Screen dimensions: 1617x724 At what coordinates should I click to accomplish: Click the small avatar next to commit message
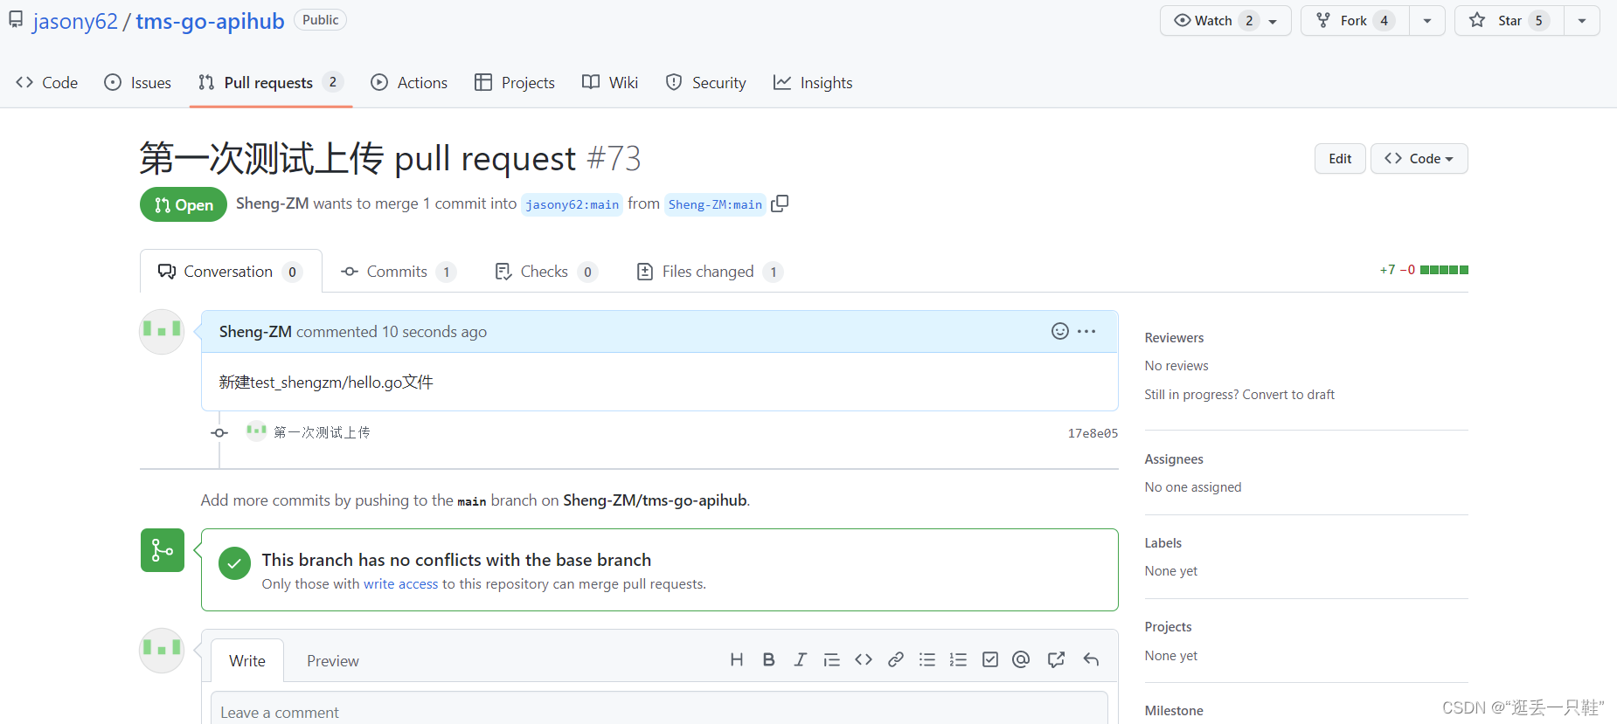(256, 431)
